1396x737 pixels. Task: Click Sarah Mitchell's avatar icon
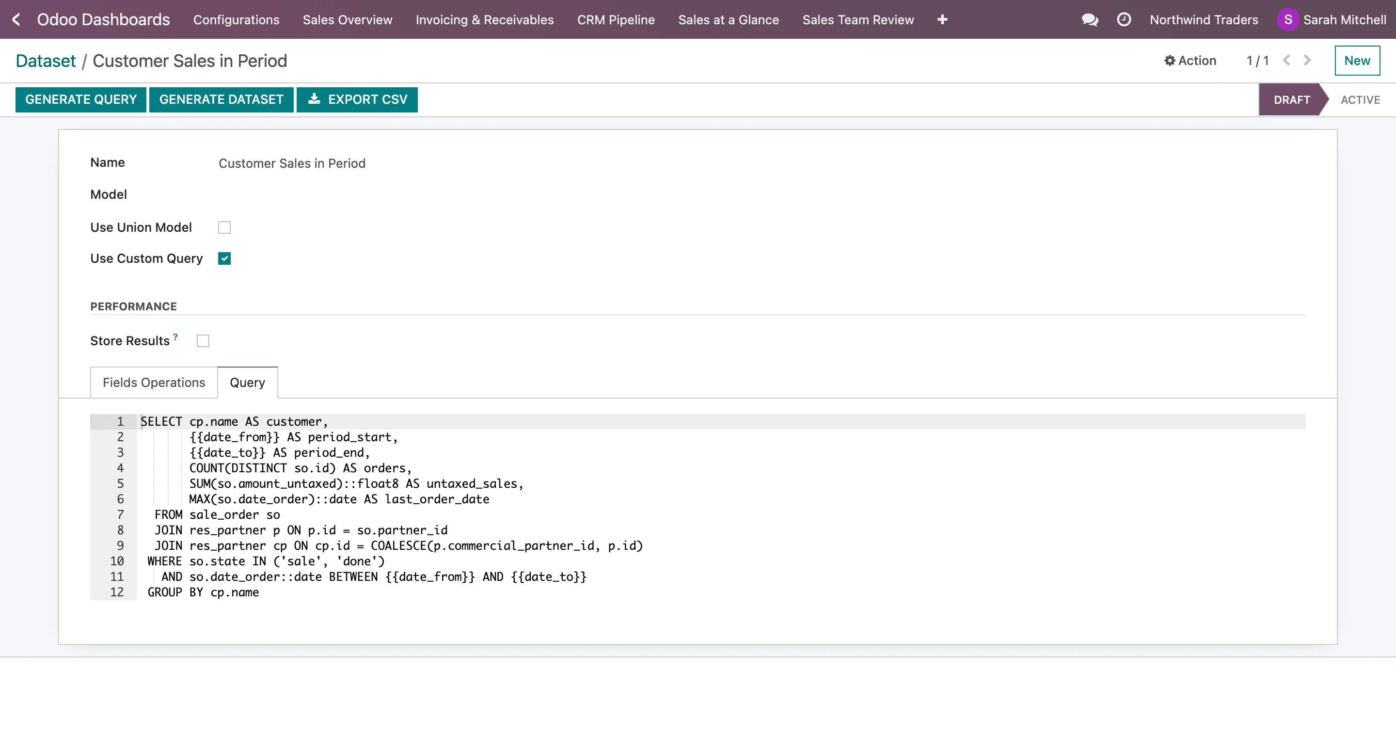point(1288,19)
